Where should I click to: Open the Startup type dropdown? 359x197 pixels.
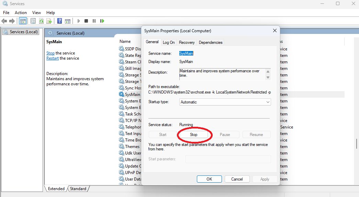(x=225, y=102)
